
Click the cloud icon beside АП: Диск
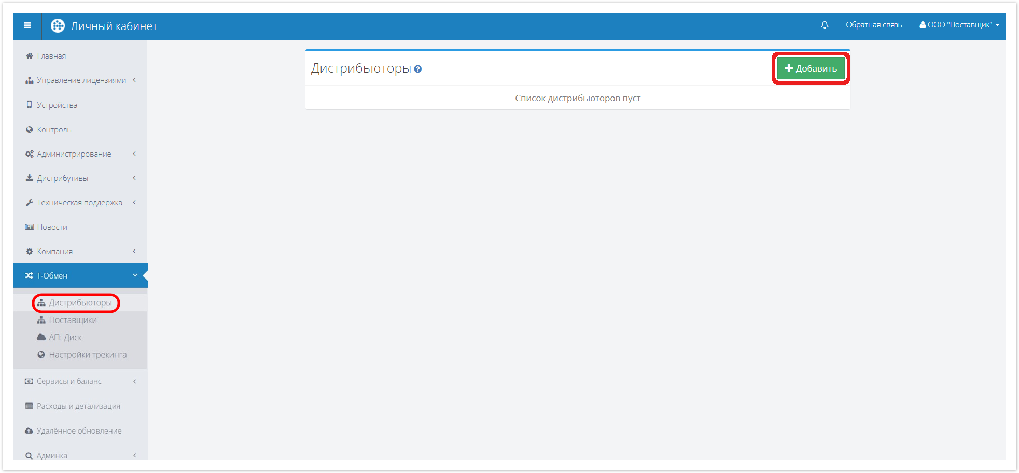coord(41,337)
